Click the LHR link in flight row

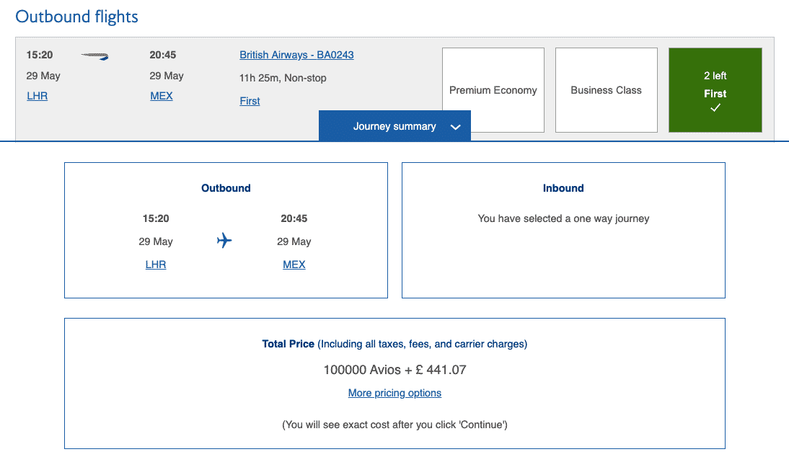38,96
